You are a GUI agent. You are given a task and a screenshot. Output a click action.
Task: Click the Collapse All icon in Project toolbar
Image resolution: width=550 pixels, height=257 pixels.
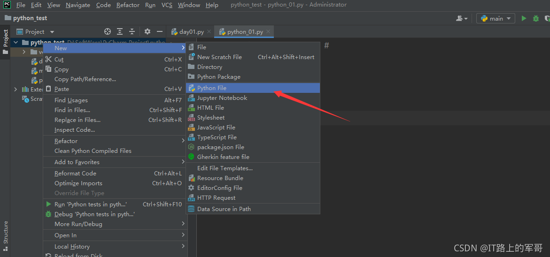[x=132, y=31]
